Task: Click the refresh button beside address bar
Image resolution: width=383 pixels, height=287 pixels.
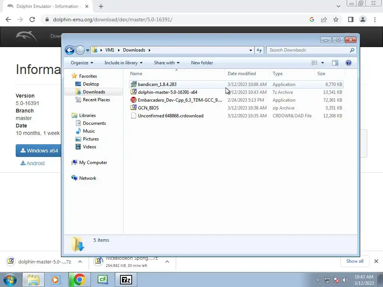Action: pos(259,50)
